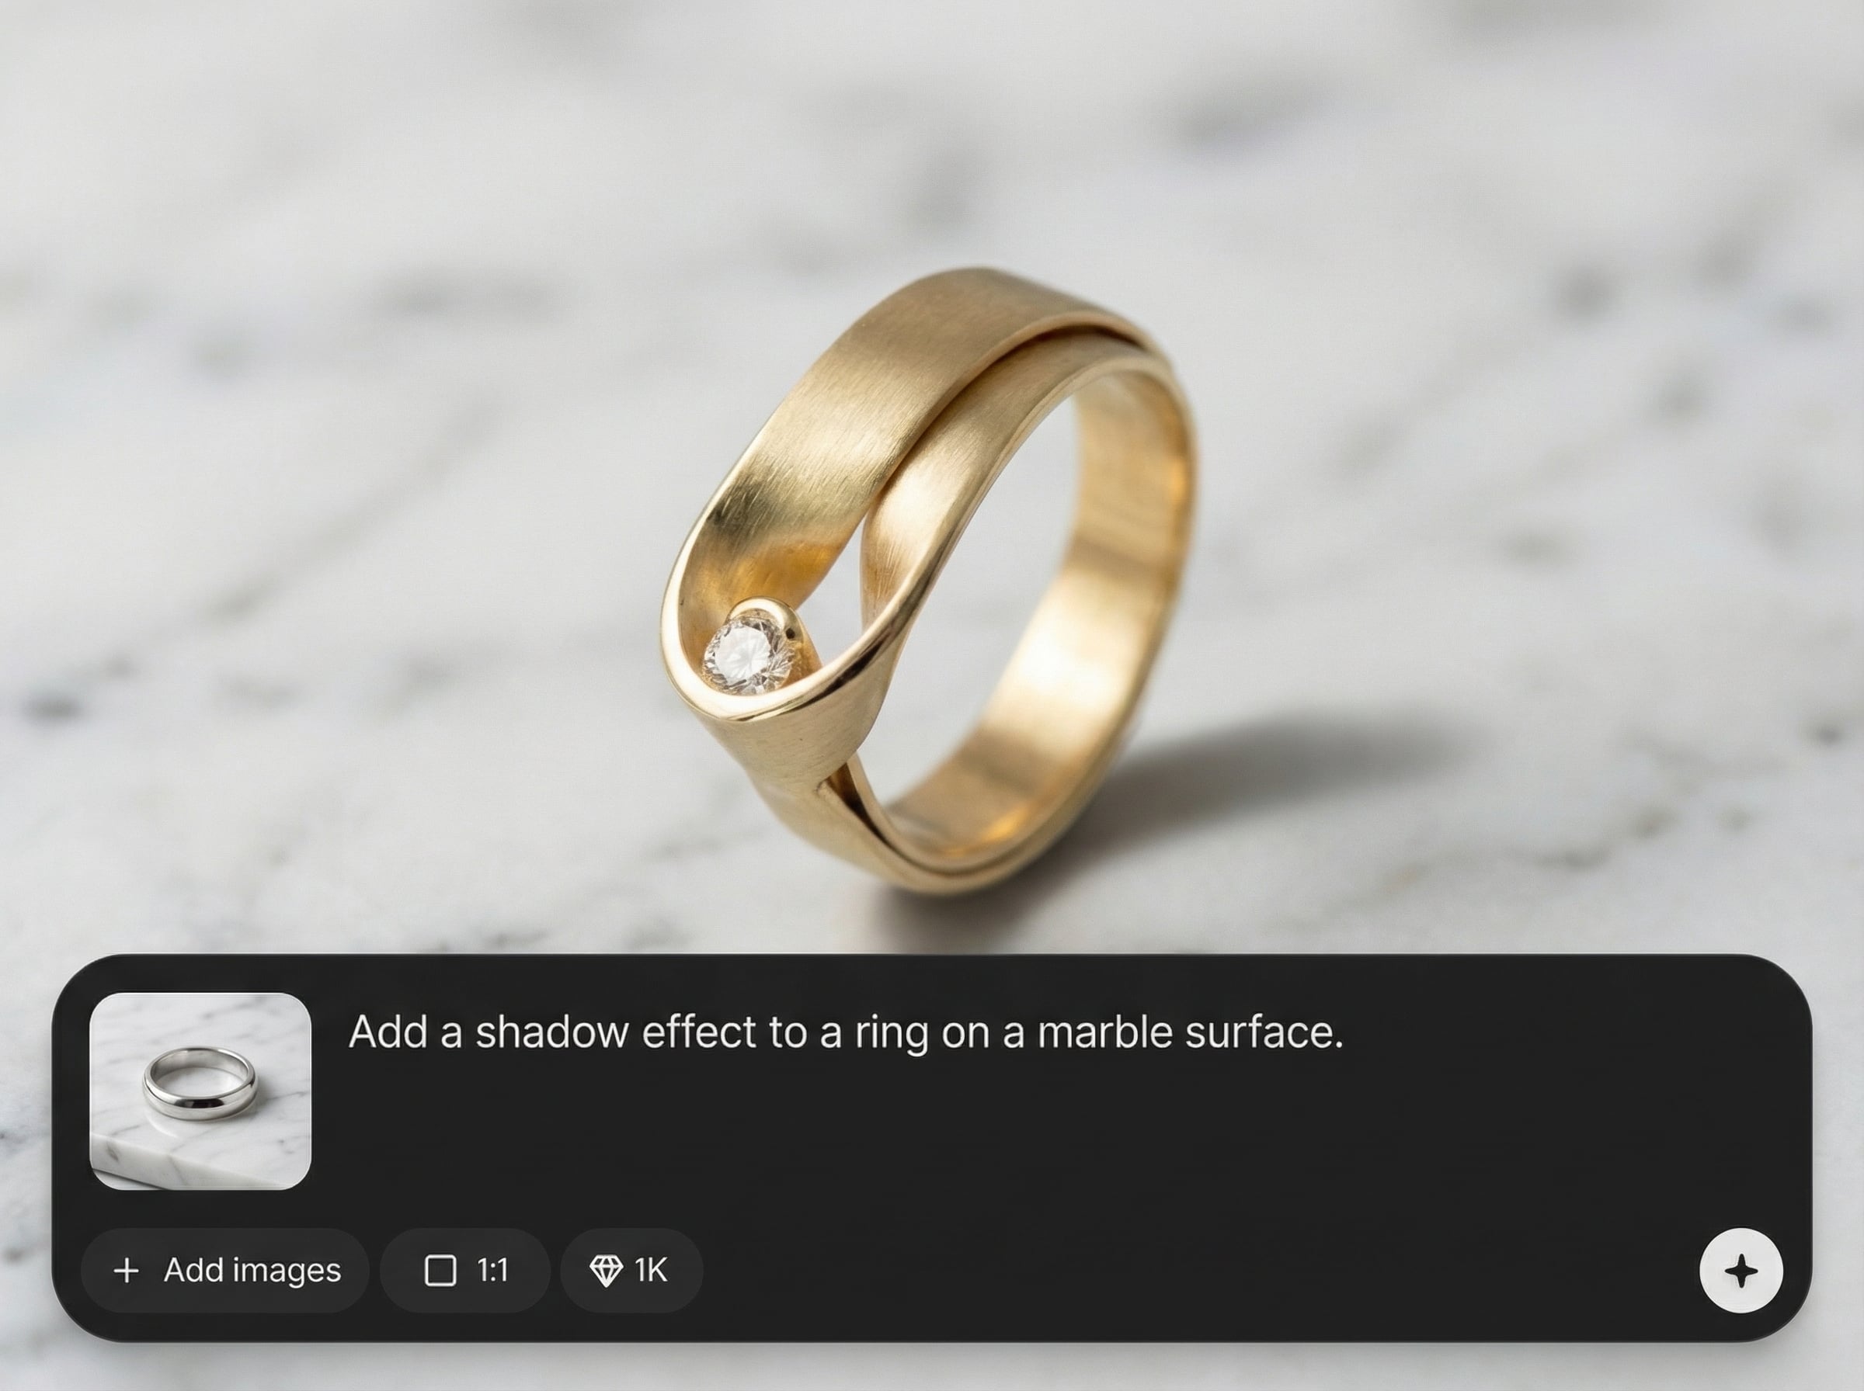Screen dimensions: 1864x1391
Task: Open the 1K resolution selector
Action: (x=631, y=1271)
